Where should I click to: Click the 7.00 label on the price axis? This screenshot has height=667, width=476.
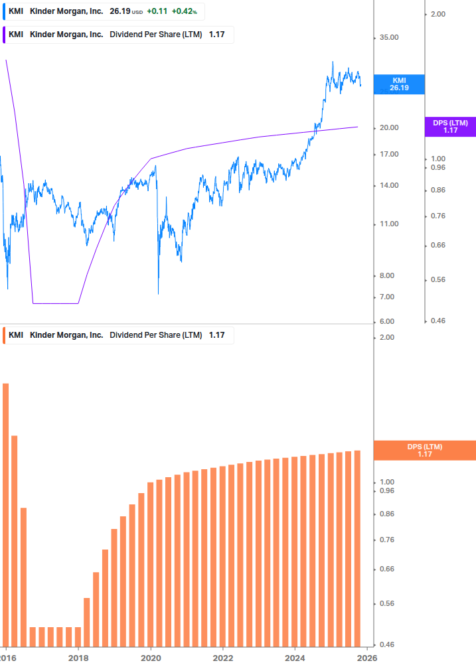[386, 297]
